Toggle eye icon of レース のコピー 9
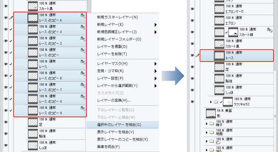Screen dimensions: 278x152 pyautogui.click(x=6, y=111)
